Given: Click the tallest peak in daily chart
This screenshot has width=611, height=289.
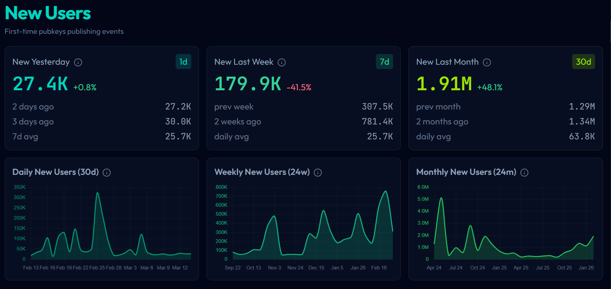Looking at the screenshot, I should tap(97, 193).
